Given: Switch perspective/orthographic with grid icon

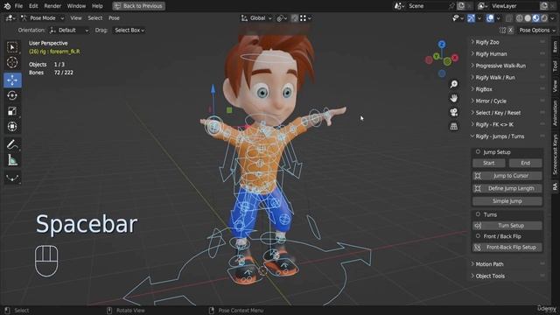Looking at the screenshot, I should (453, 126).
